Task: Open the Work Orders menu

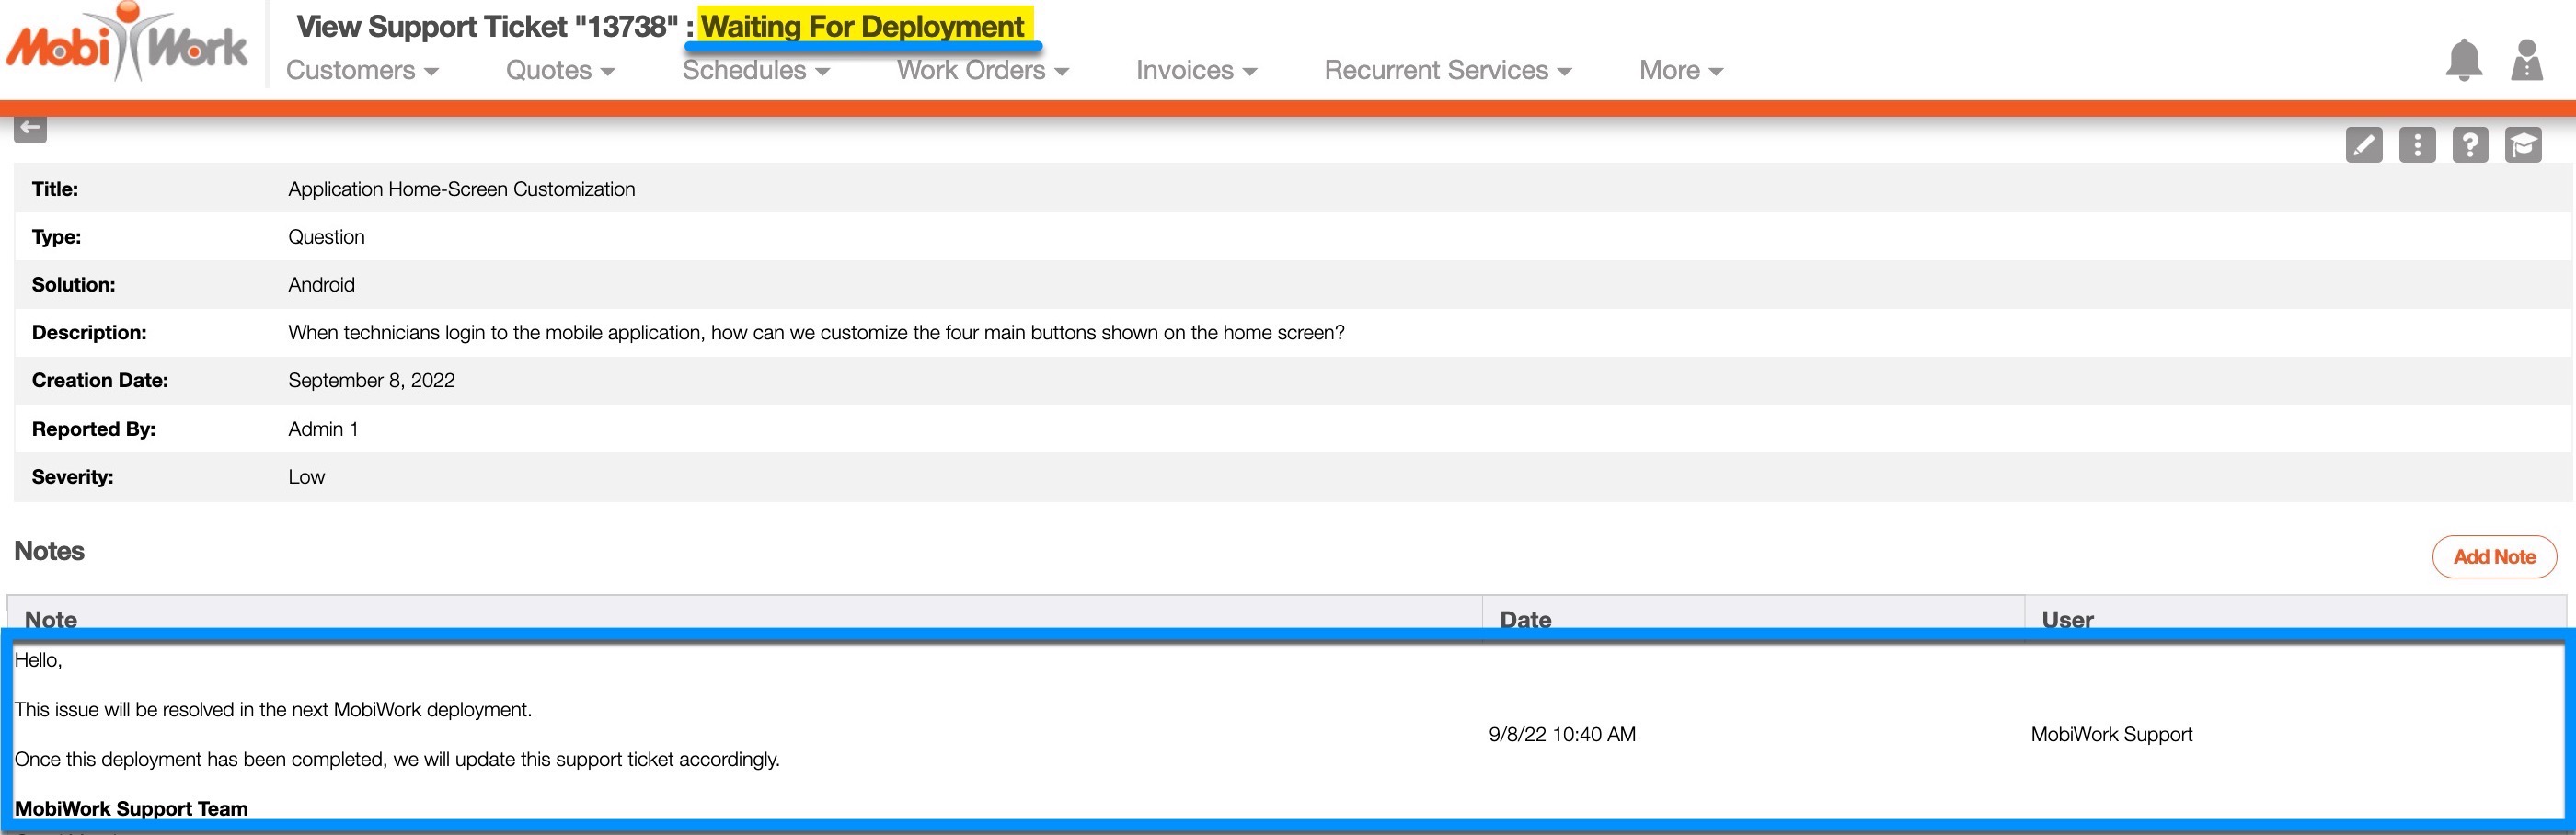Action: [x=982, y=70]
